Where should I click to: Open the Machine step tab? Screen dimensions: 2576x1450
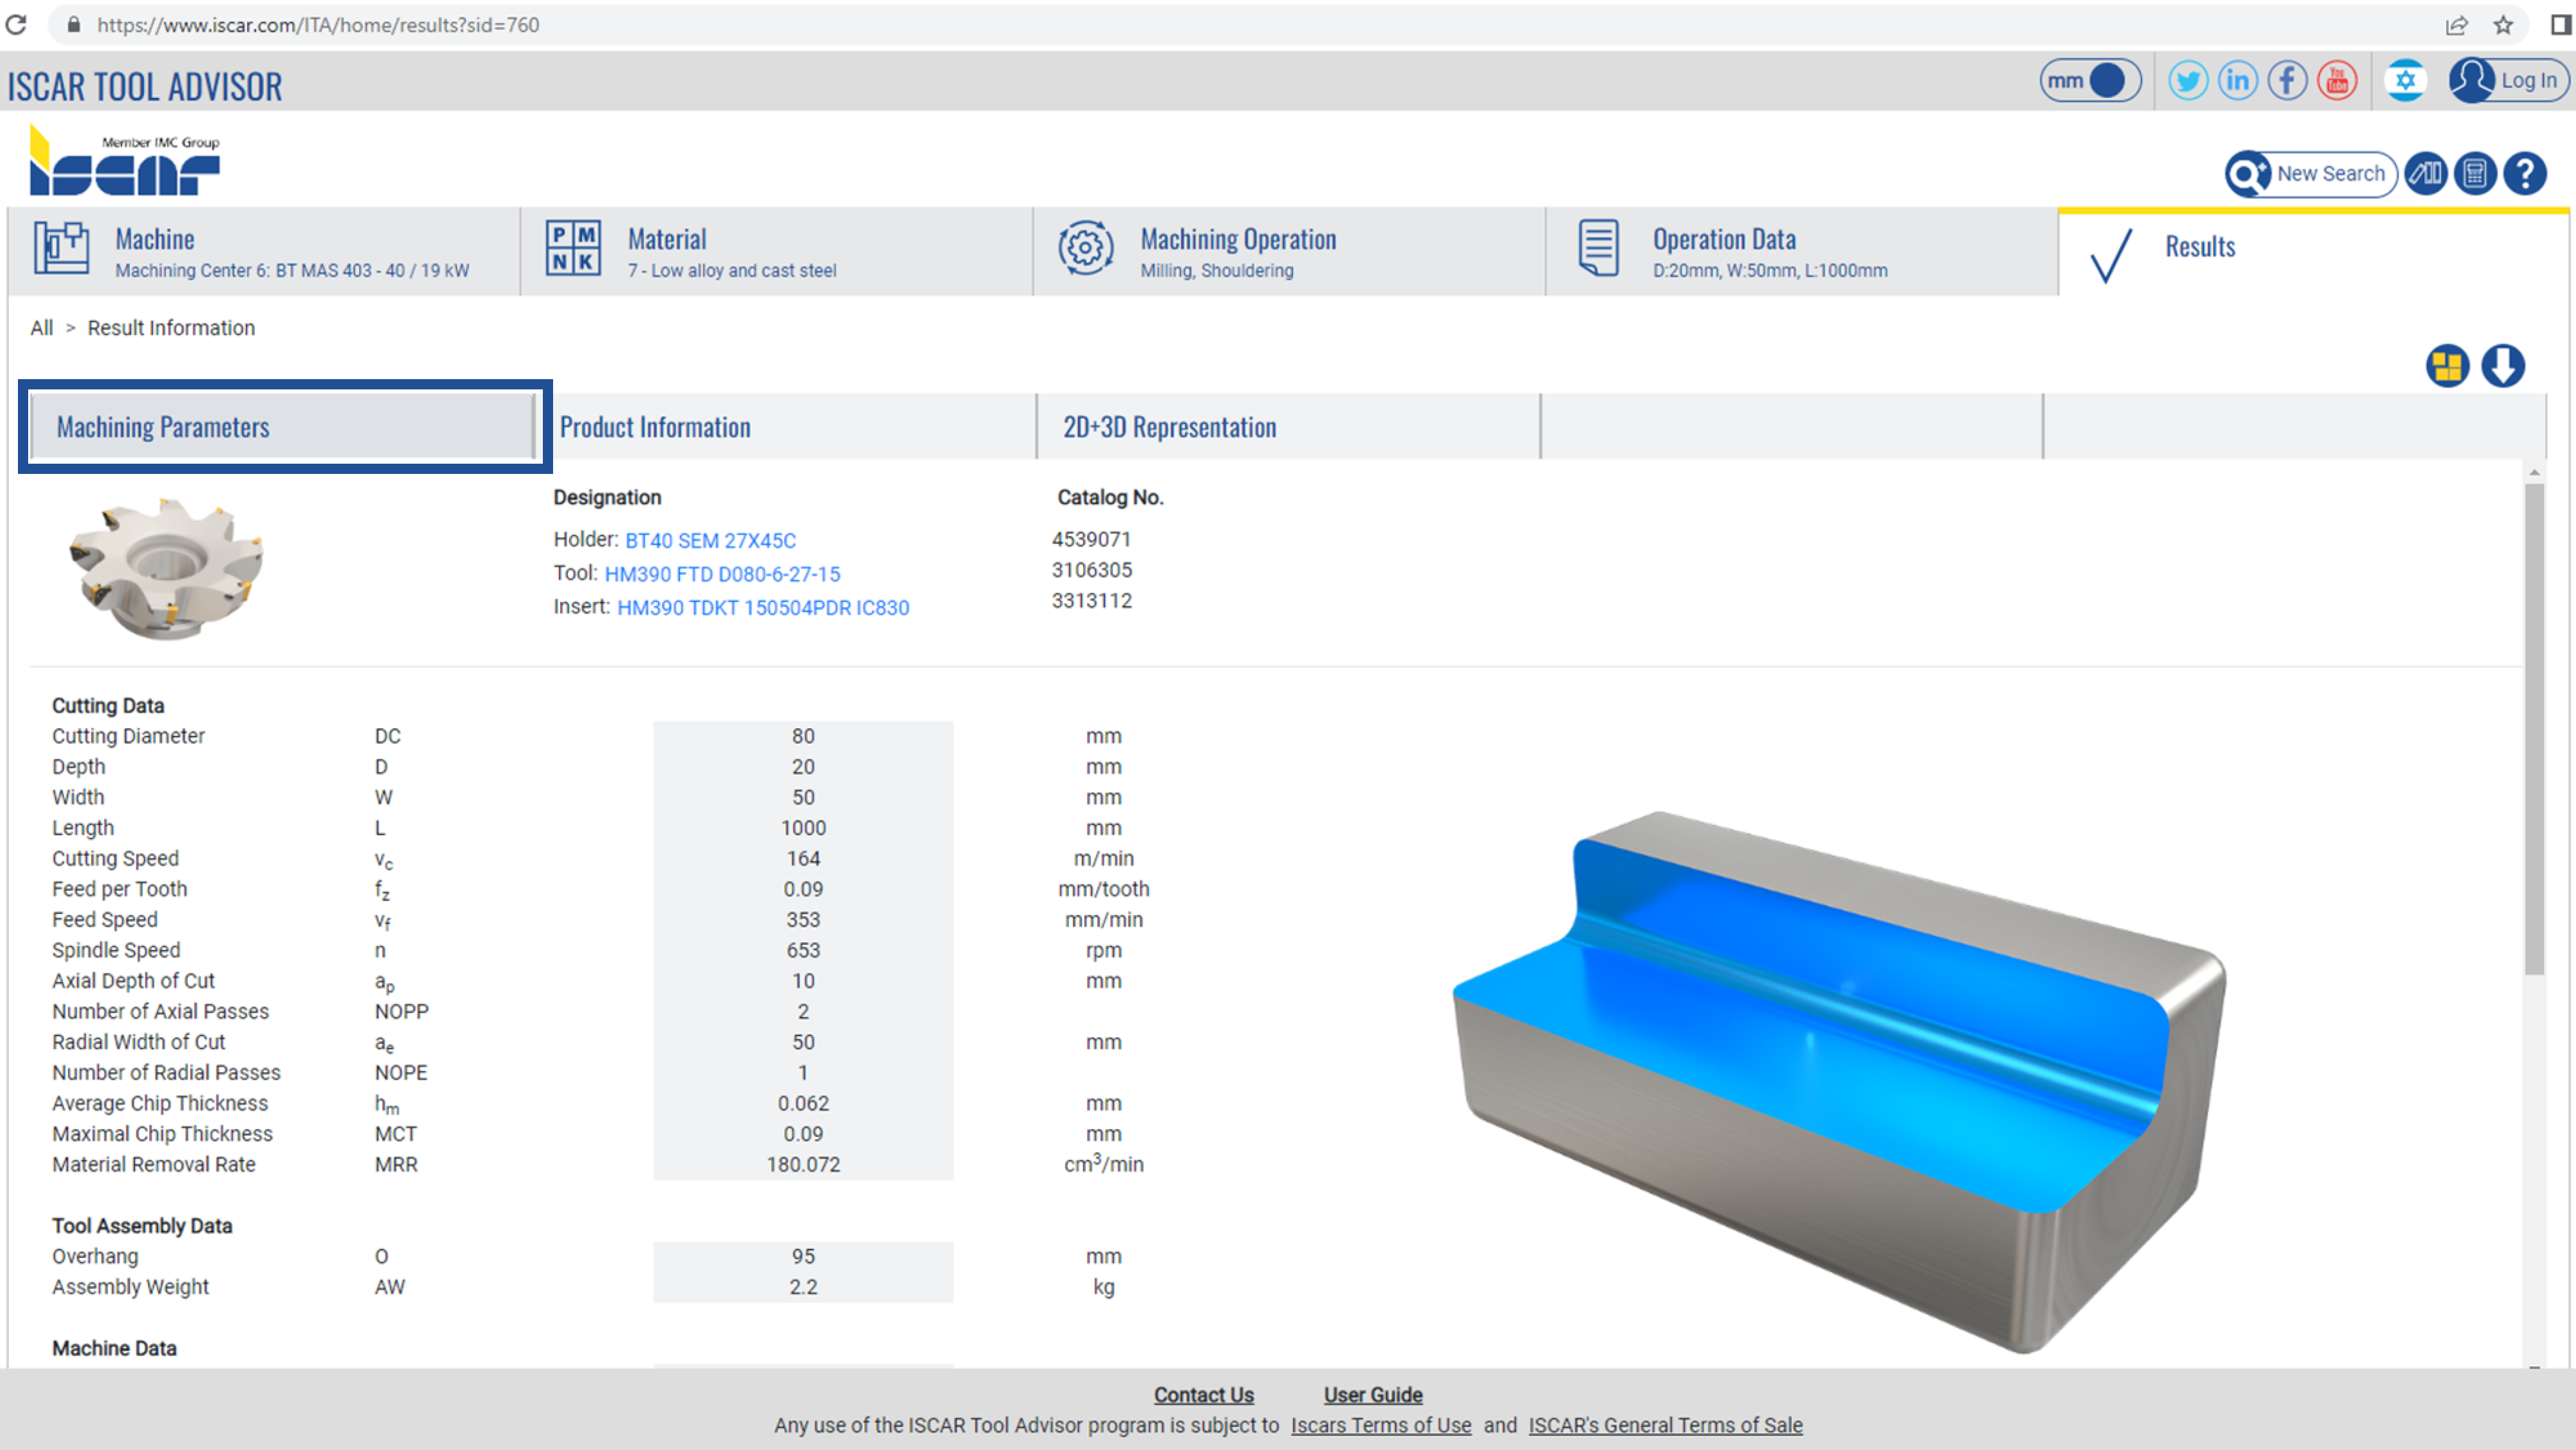[264, 251]
